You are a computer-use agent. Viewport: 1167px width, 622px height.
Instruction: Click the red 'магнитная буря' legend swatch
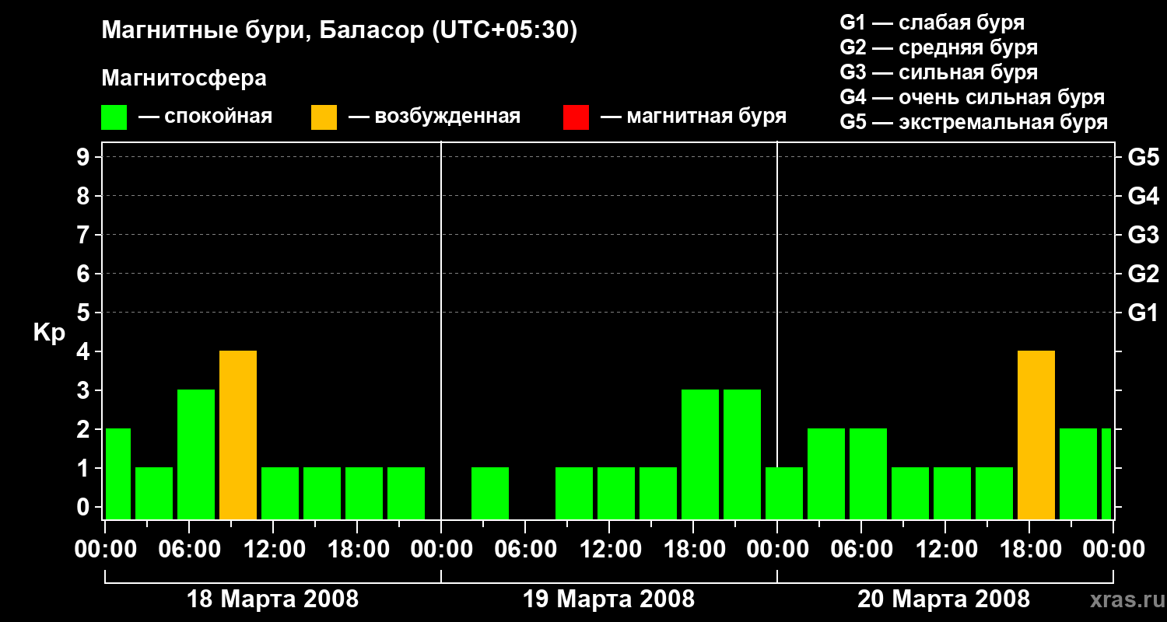click(576, 117)
